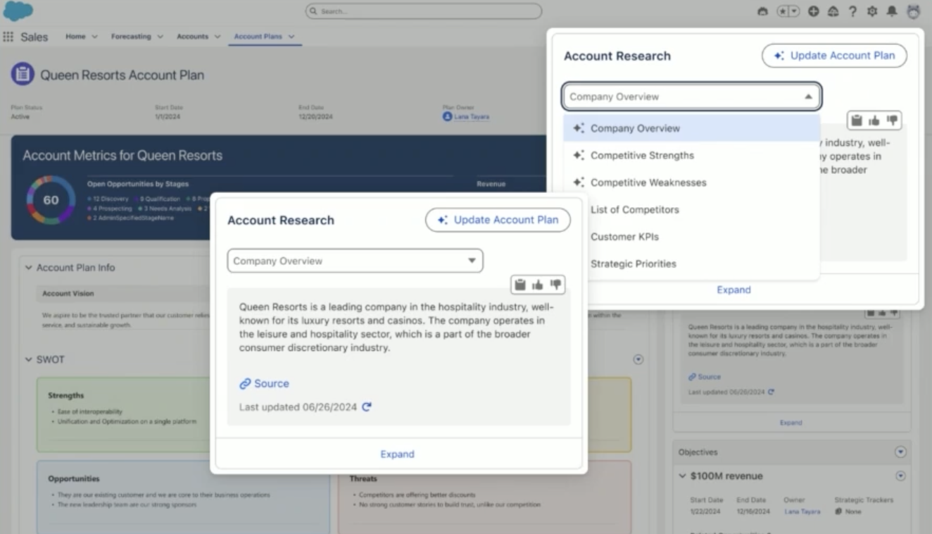Open the App Launcher grid icon
This screenshot has width=932, height=534.
pyautogui.click(x=8, y=37)
